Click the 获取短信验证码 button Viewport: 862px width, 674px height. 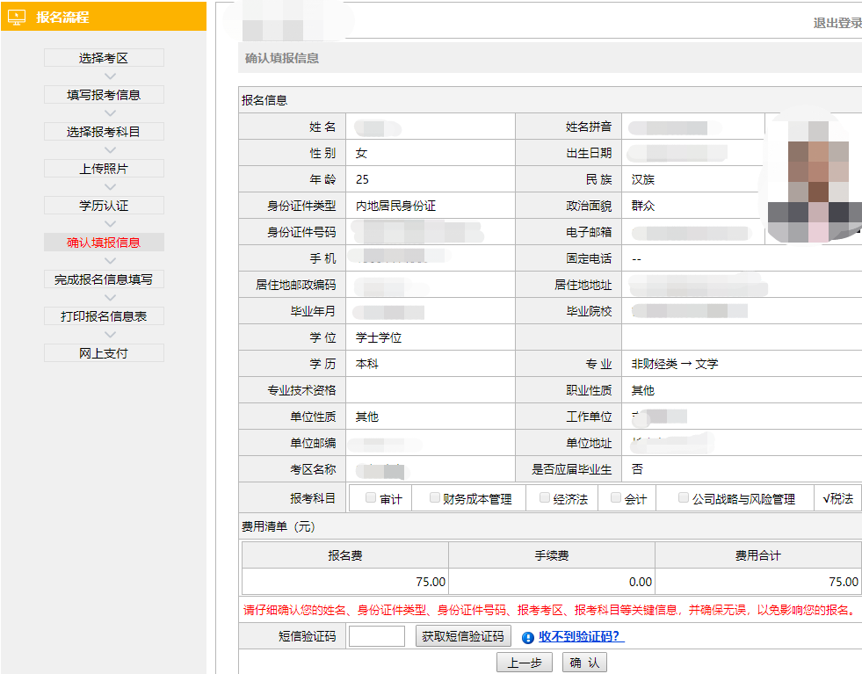click(463, 635)
